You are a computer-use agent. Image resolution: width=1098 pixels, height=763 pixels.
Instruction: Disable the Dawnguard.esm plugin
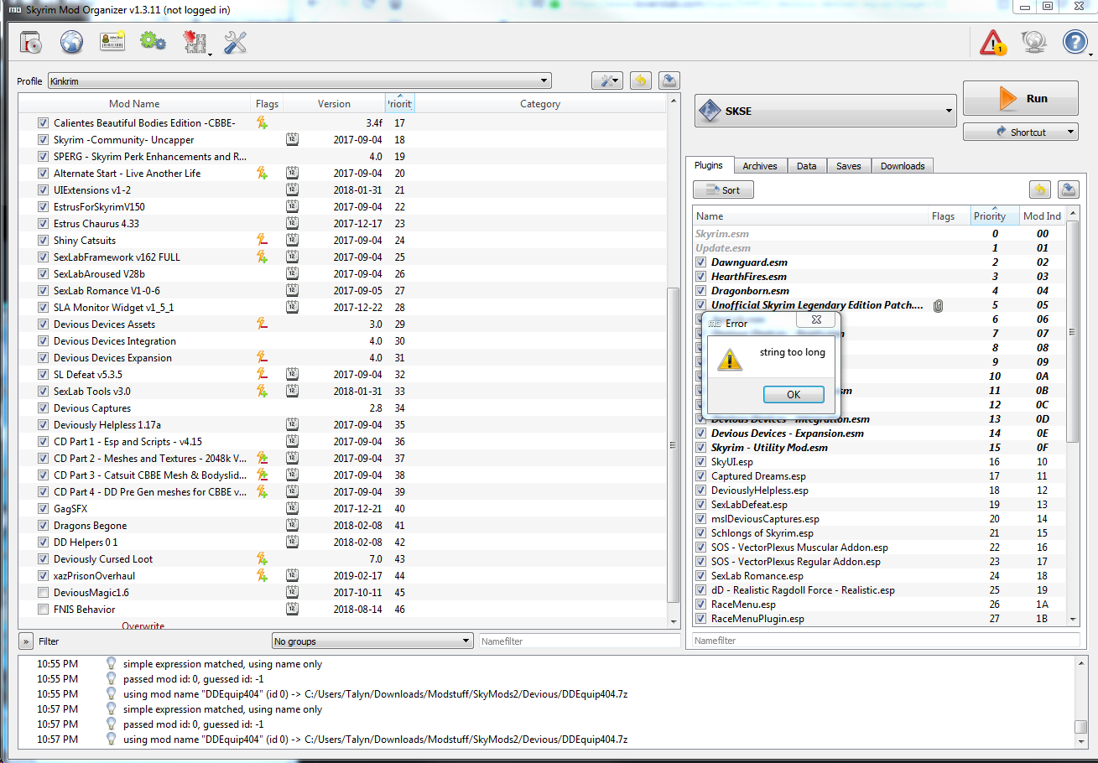tap(700, 262)
